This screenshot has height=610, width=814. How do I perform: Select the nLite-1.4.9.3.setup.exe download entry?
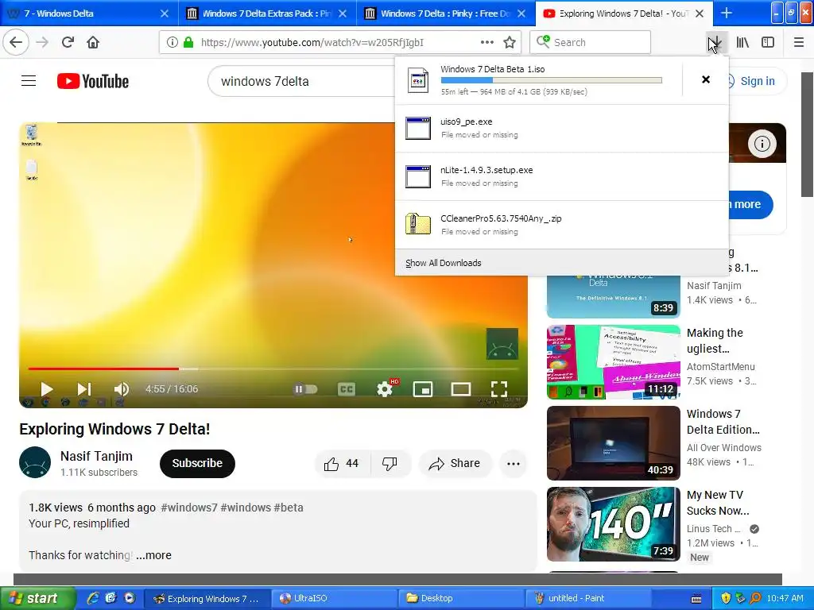(562, 176)
